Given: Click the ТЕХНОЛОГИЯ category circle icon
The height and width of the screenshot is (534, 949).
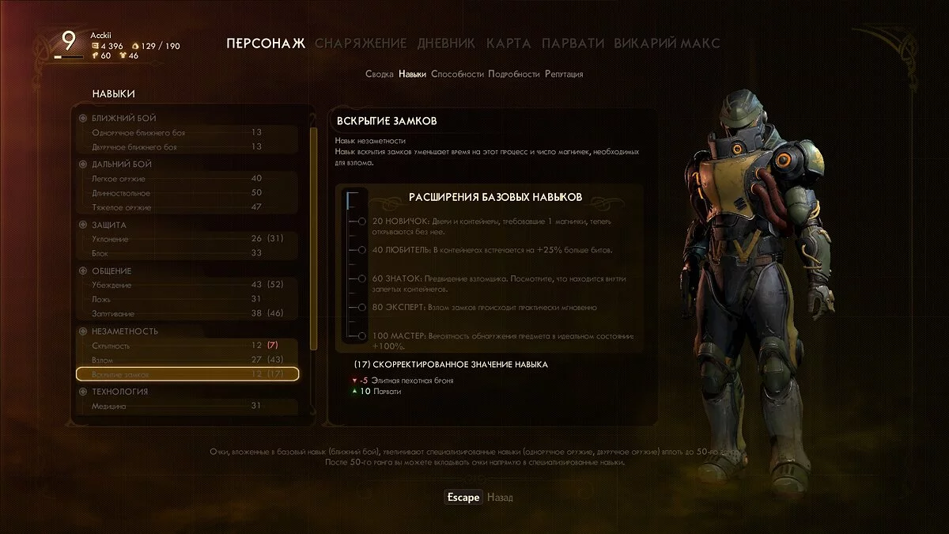Looking at the screenshot, I should pos(83,391).
